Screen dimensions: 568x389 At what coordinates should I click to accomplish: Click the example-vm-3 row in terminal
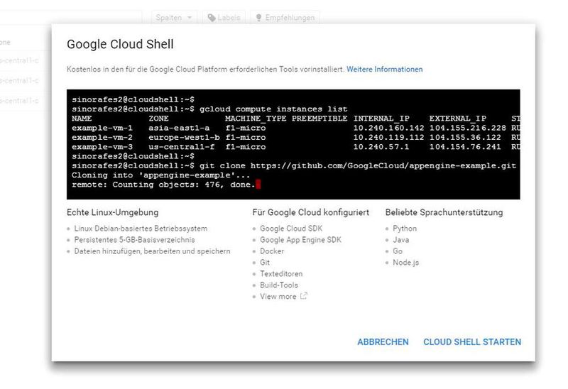(296, 147)
